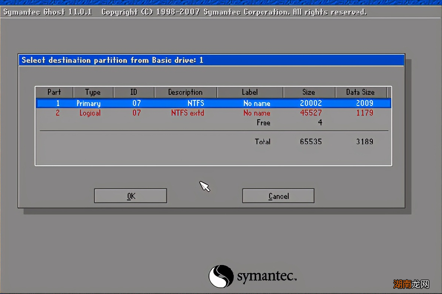
Task: Click the Label column header
Action: 249,92
